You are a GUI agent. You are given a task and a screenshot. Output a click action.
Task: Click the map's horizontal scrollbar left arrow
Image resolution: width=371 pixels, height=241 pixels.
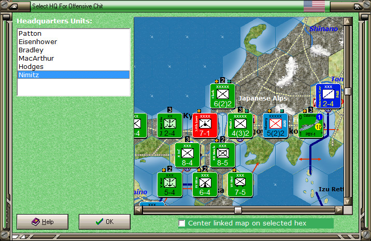coord(138,210)
